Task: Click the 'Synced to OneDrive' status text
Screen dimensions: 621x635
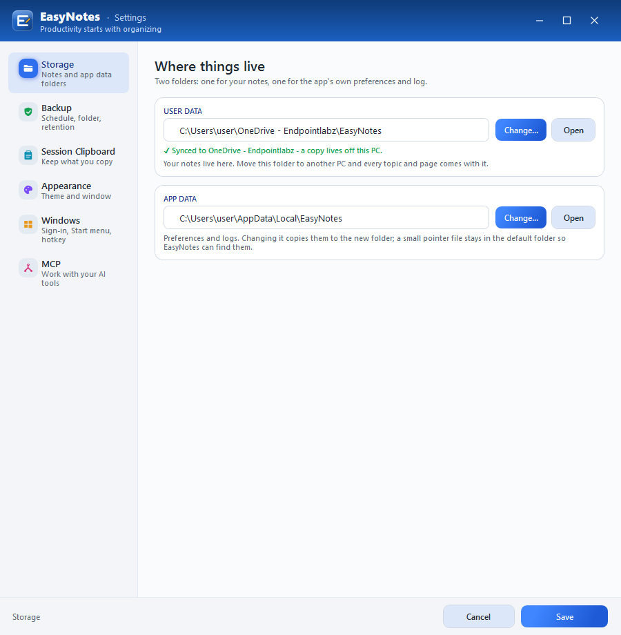Action: pos(273,150)
